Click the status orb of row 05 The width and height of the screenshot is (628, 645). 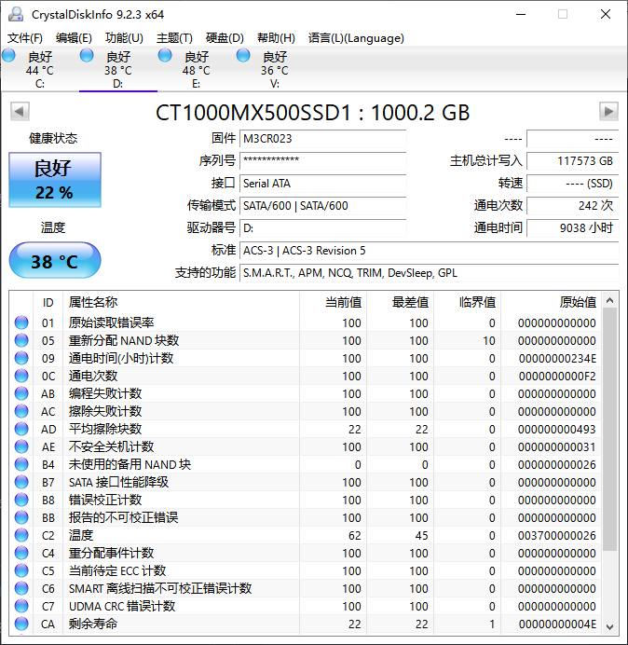pos(21,340)
